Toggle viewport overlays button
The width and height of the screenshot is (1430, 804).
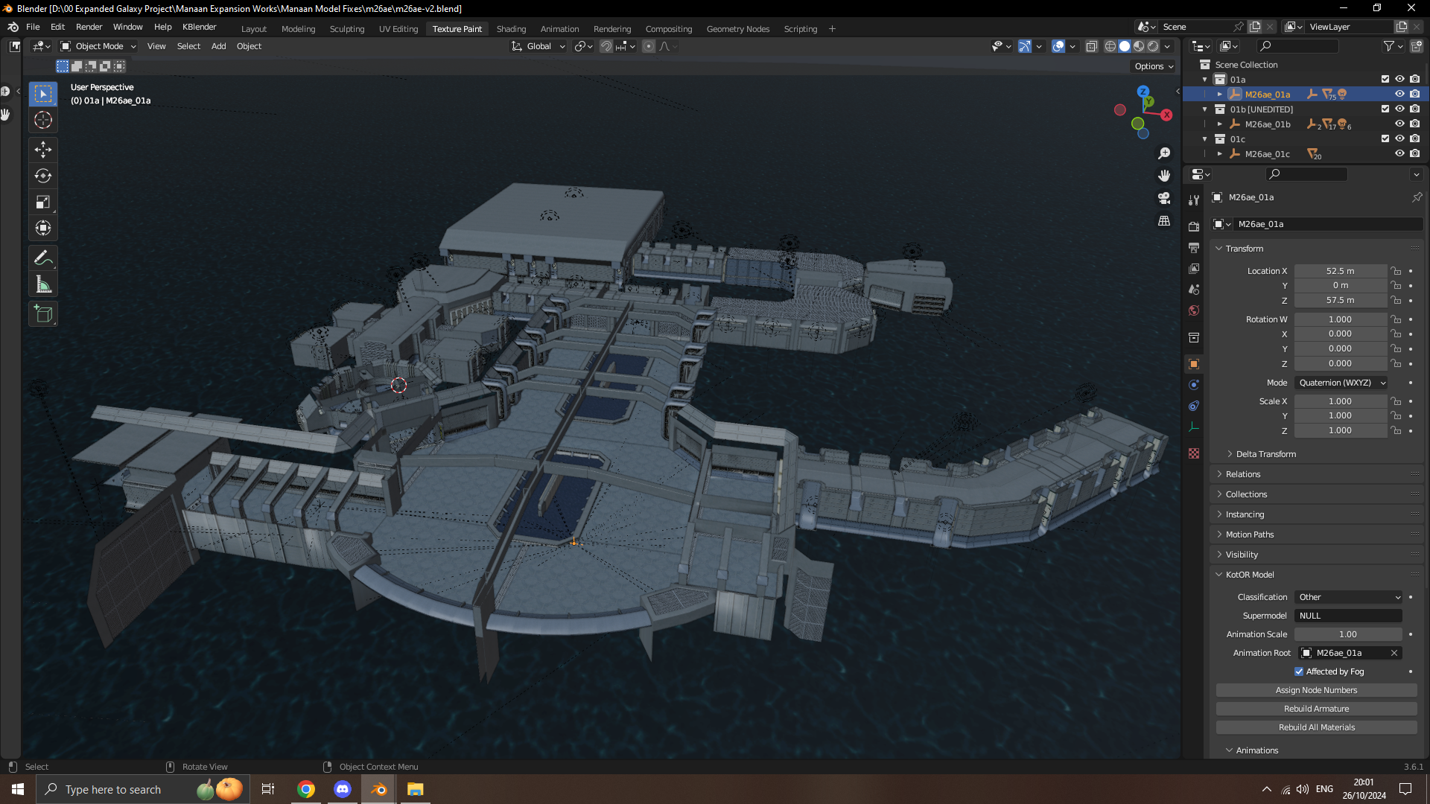[x=1058, y=46]
